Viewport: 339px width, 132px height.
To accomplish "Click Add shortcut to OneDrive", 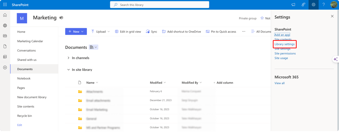I will point(181,32).
